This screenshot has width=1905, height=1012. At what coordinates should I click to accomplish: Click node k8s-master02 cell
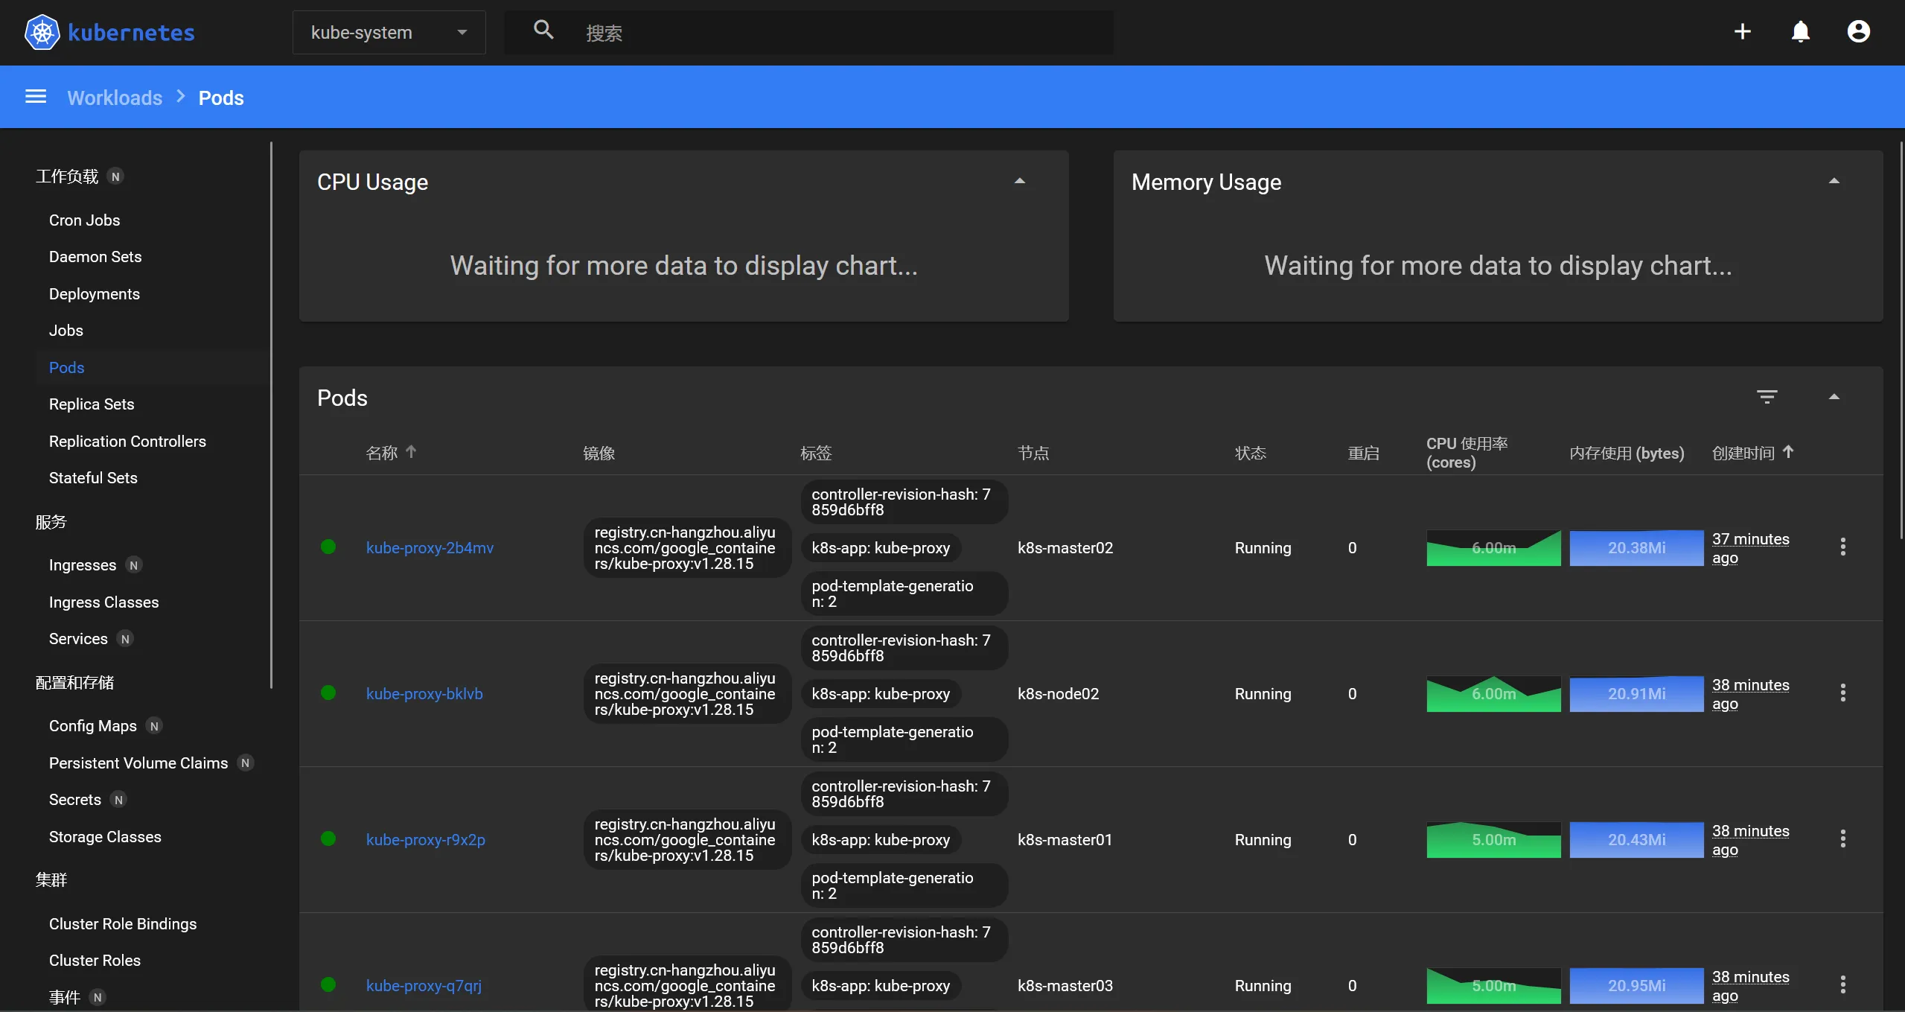pyautogui.click(x=1065, y=548)
